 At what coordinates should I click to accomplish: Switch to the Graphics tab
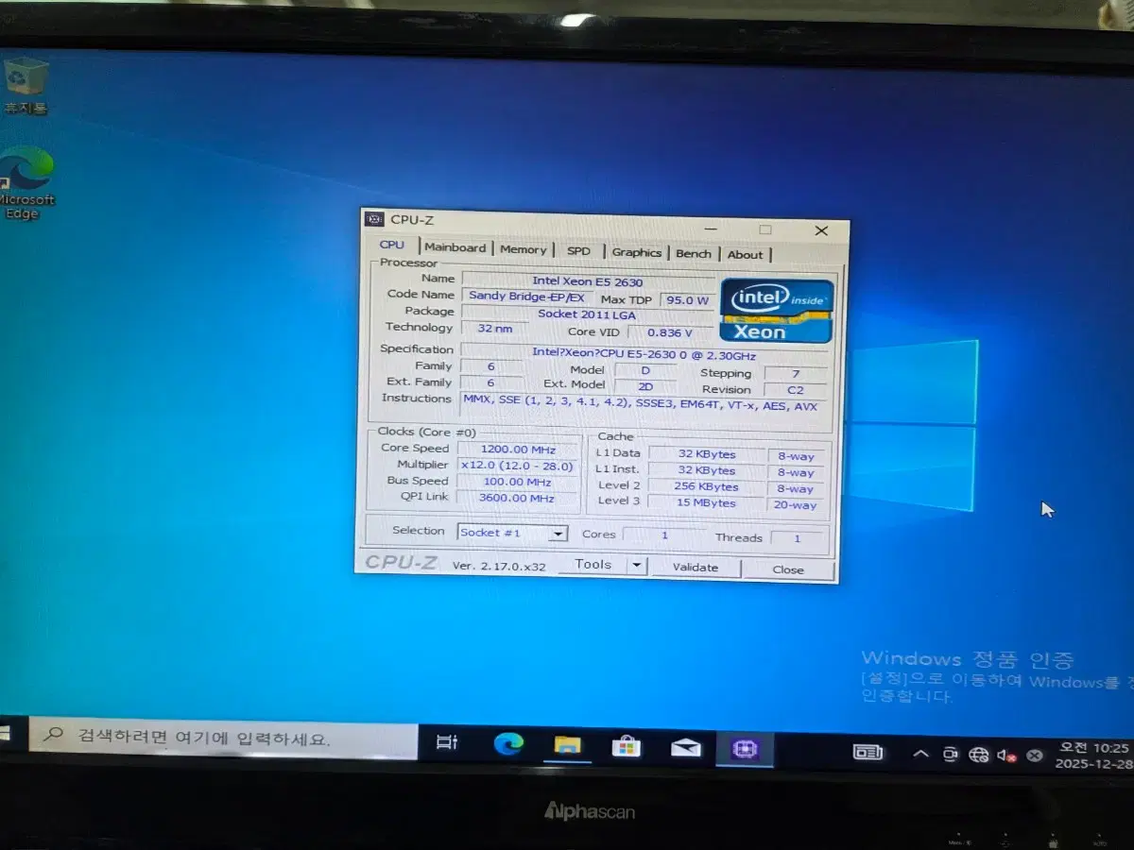pos(636,252)
